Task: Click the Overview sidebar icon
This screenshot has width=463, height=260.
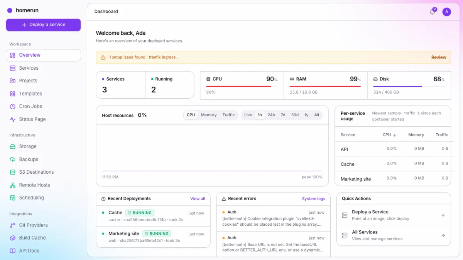Action: (x=13, y=55)
